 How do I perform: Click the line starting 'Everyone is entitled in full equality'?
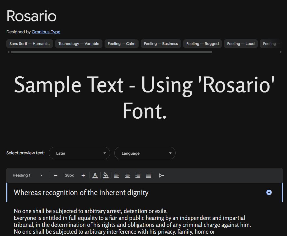(x=129, y=218)
